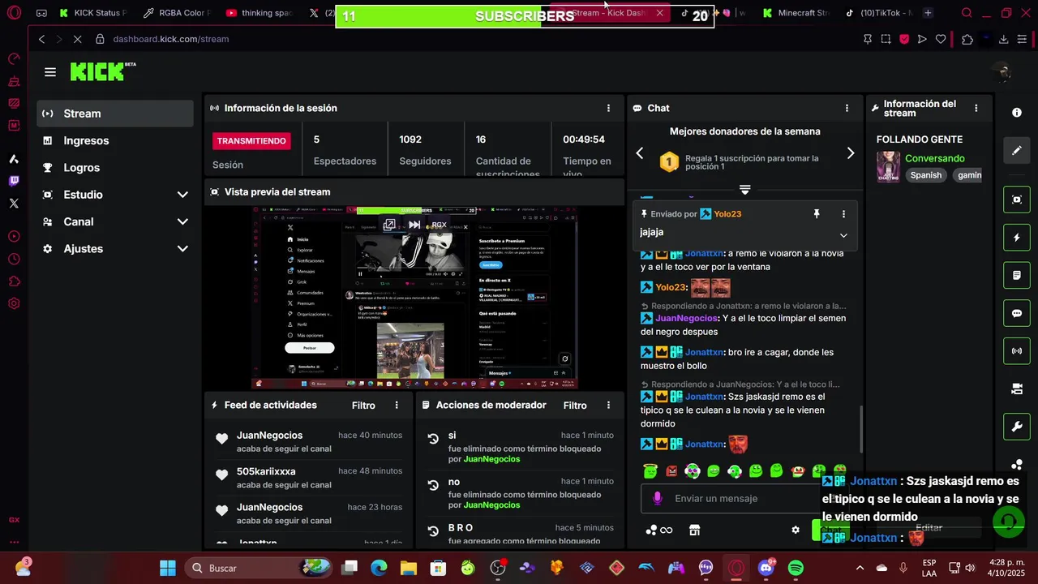
Task: Open the pinned message three-dot menu
Action: pyautogui.click(x=843, y=214)
